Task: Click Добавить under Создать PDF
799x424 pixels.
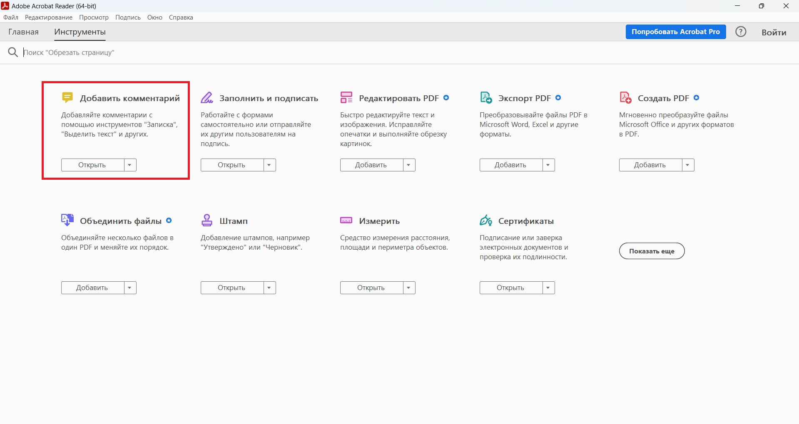Action: pos(650,165)
